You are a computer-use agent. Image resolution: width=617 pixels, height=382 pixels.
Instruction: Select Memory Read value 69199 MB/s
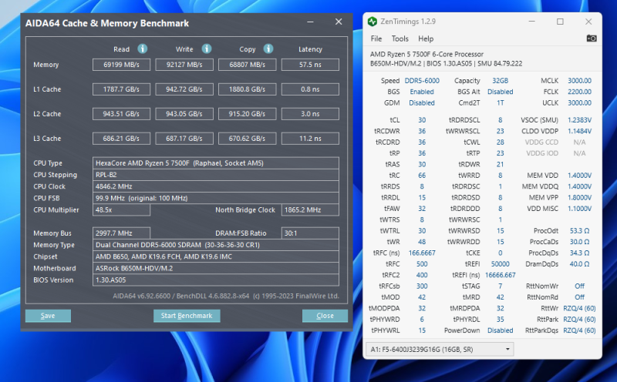[x=121, y=65]
